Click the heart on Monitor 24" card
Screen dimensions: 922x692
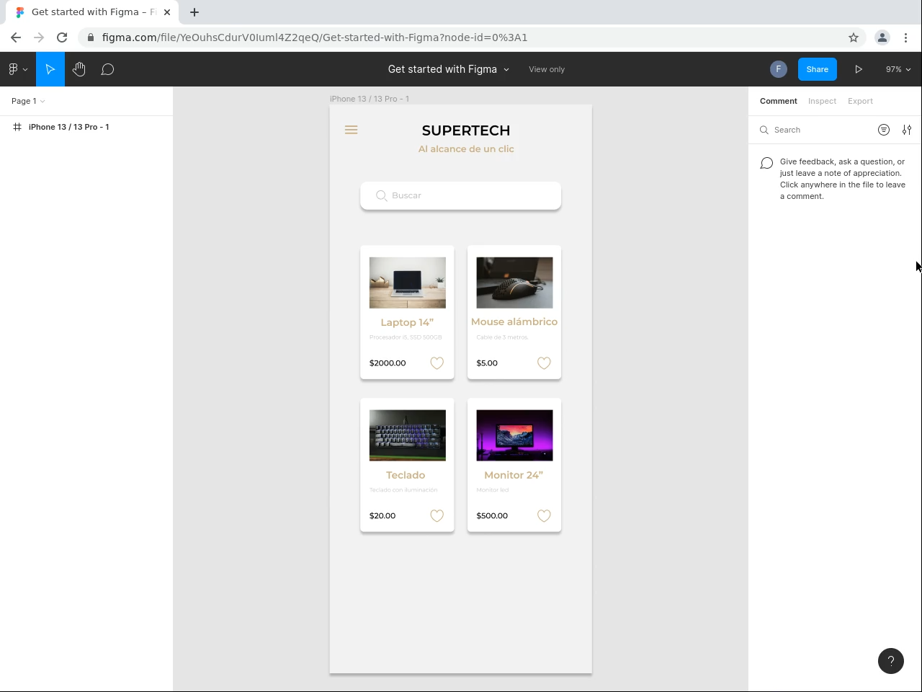[x=544, y=516]
